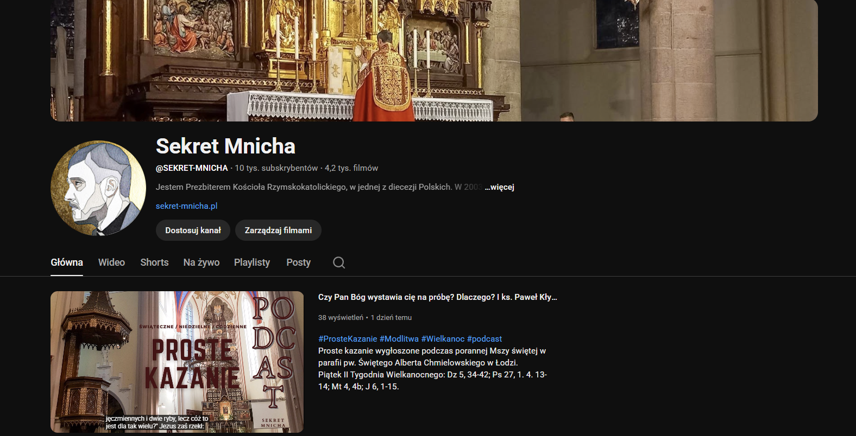Image resolution: width=856 pixels, height=436 pixels.
Task: Open the Posty tab
Action: pos(298,262)
